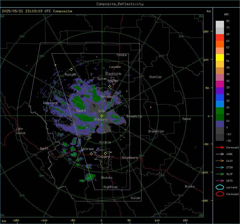Screen dimensions: 240x224
Task: Click the Stettler town label
Action: (155, 77)
